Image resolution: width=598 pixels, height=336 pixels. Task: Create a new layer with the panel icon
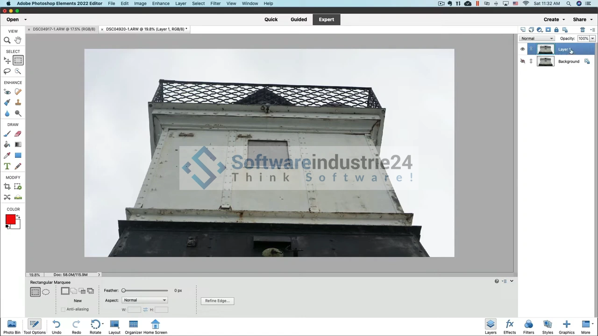point(523,30)
